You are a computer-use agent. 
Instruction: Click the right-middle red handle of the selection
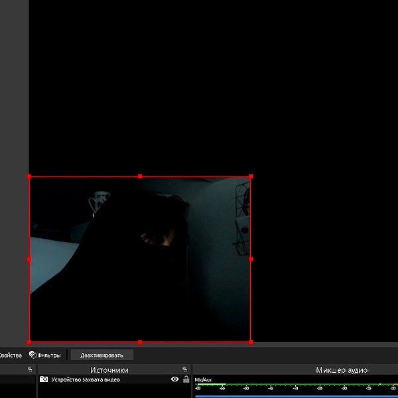(251, 259)
